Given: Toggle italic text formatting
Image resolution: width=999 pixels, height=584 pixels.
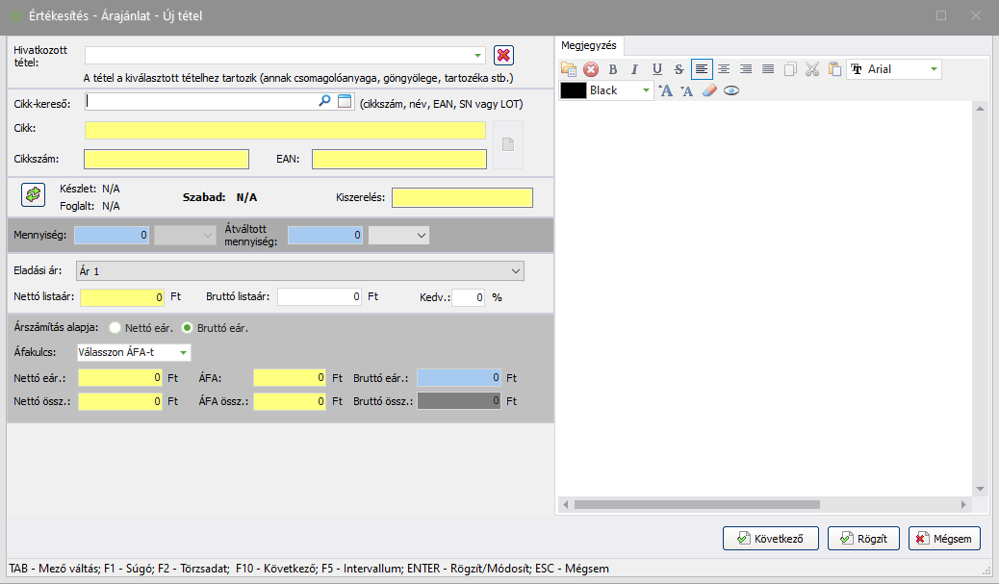Looking at the screenshot, I should point(634,69).
